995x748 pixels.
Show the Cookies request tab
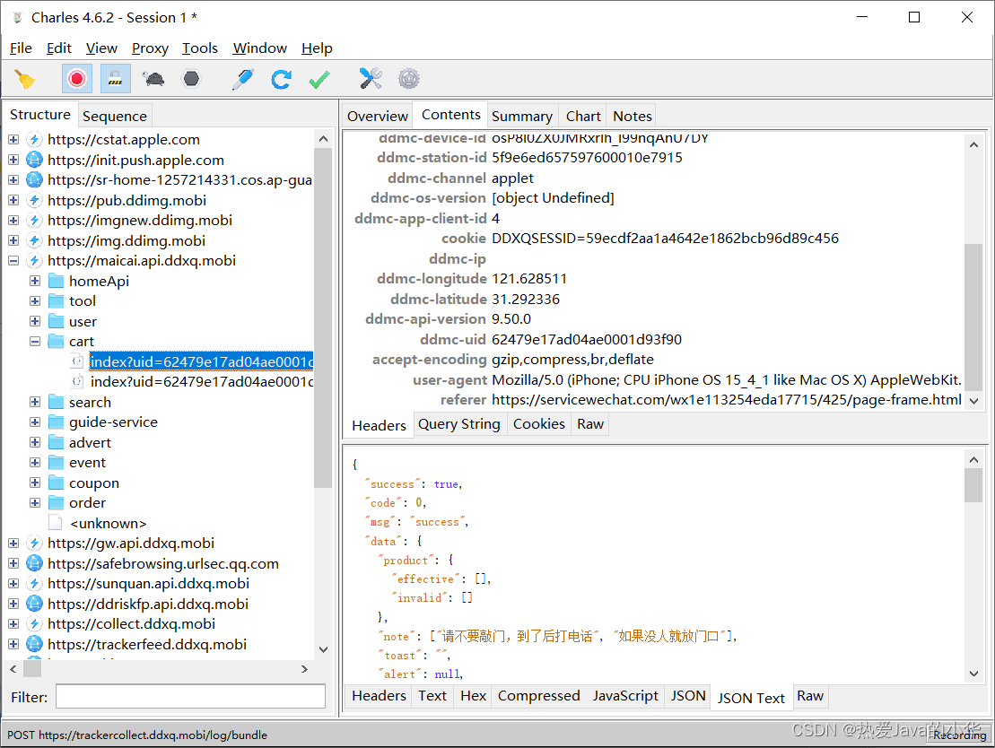click(x=538, y=424)
